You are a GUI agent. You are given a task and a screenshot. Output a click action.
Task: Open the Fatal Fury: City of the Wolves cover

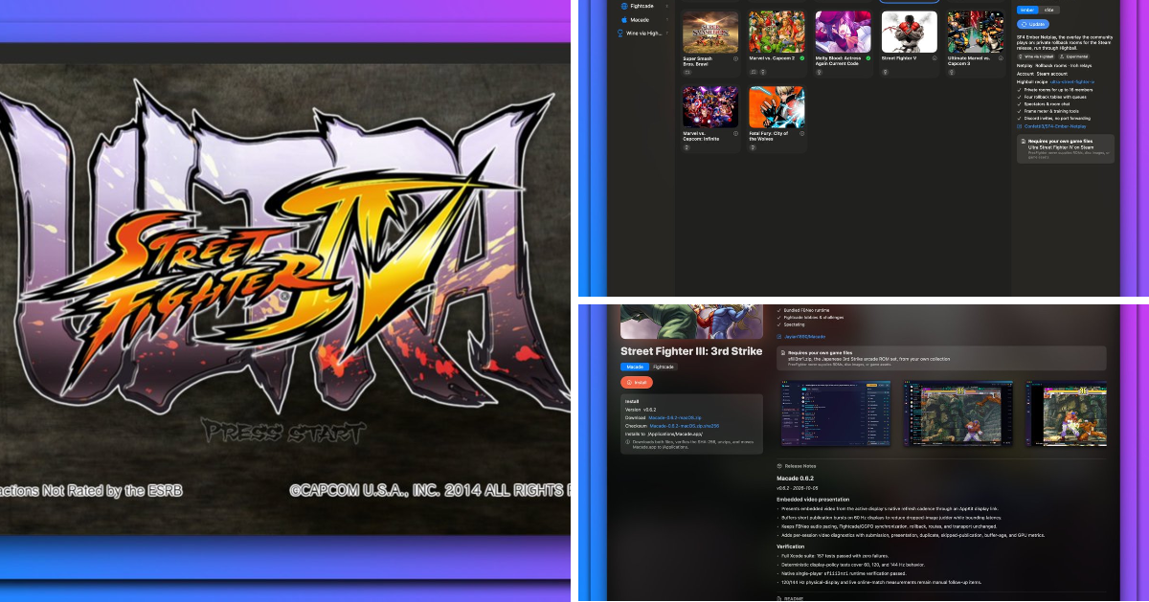pyautogui.click(x=777, y=107)
